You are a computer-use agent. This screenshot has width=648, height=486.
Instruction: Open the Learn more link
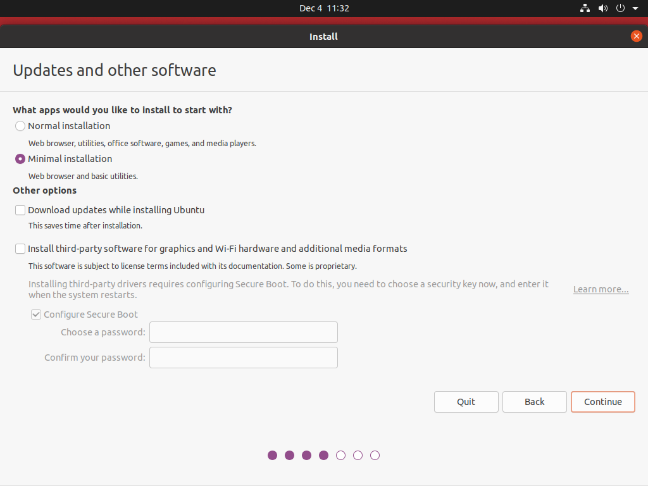[x=601, y=289]
